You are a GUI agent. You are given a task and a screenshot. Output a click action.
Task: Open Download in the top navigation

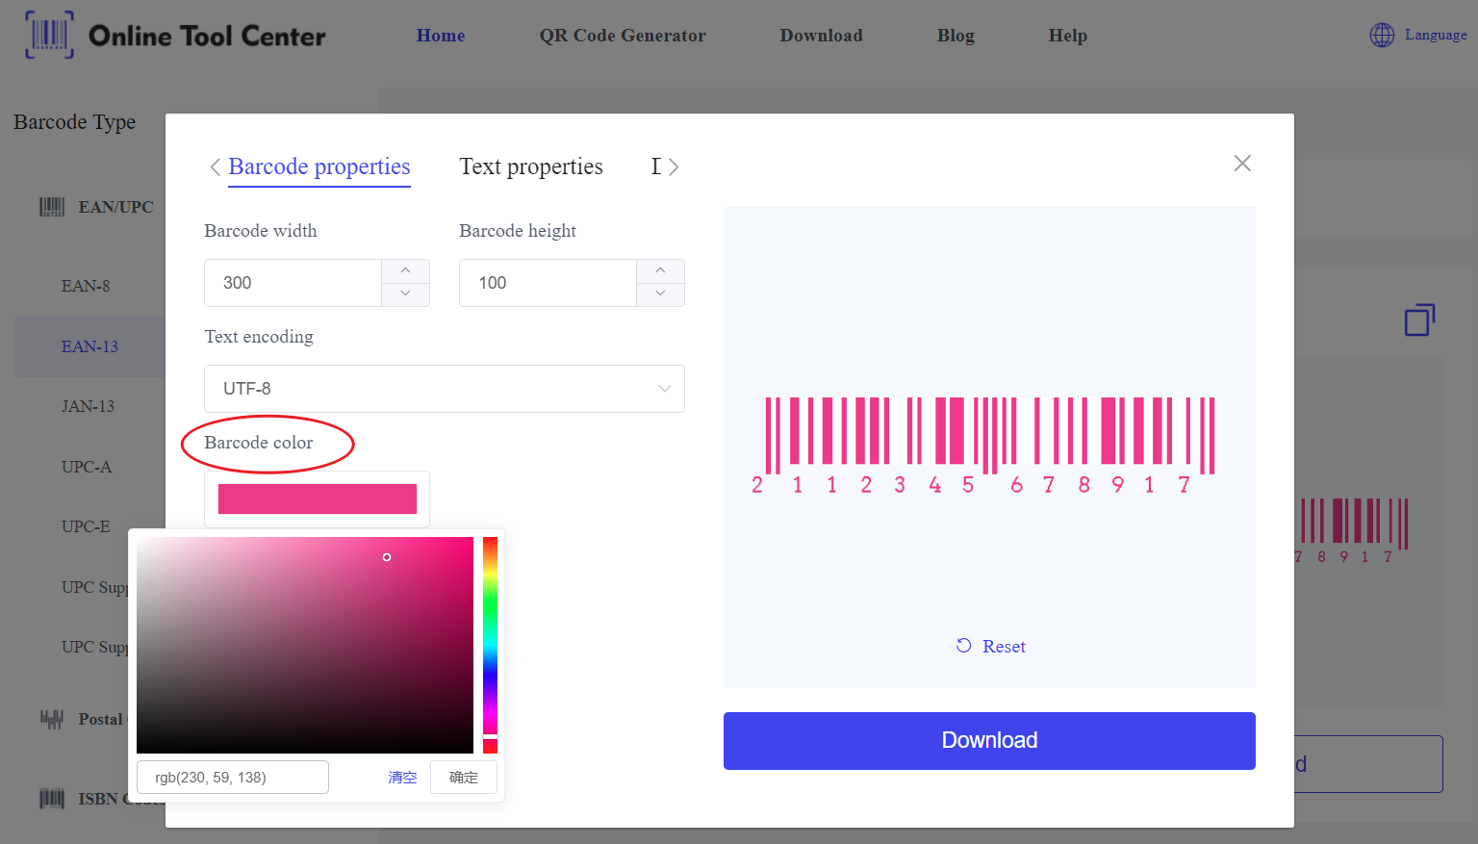821,36
